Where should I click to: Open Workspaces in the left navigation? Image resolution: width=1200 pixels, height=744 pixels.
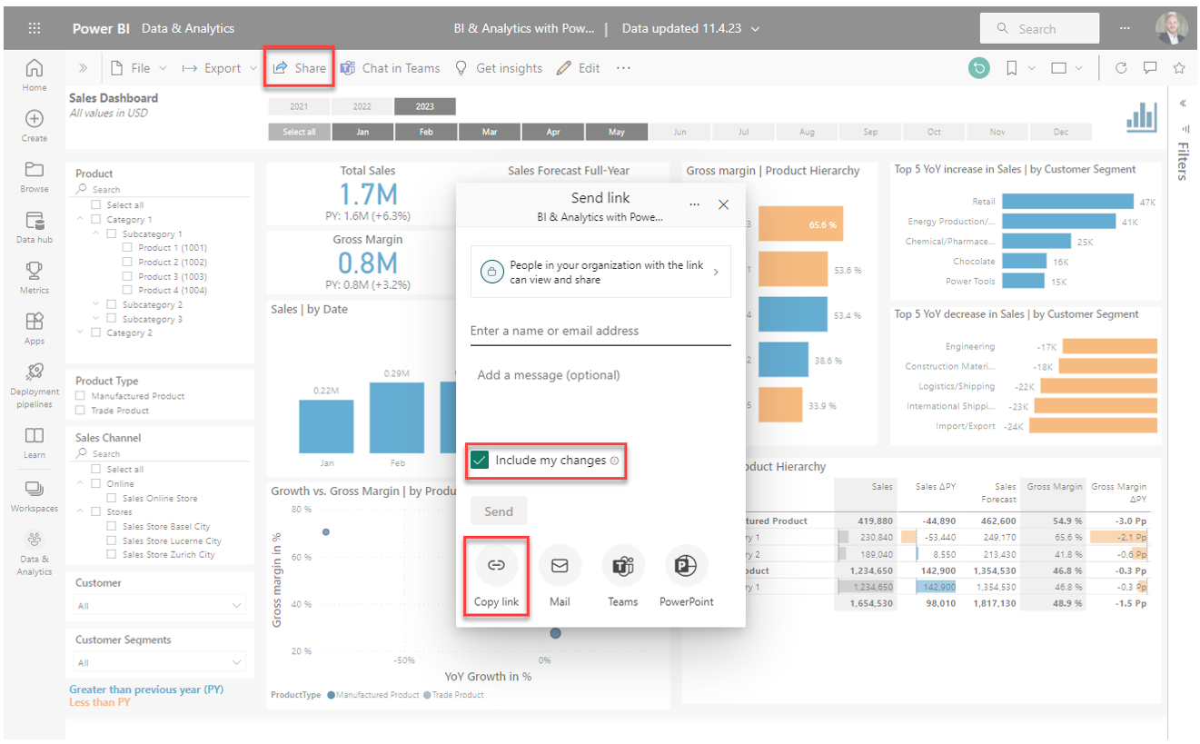coord(34,496)
